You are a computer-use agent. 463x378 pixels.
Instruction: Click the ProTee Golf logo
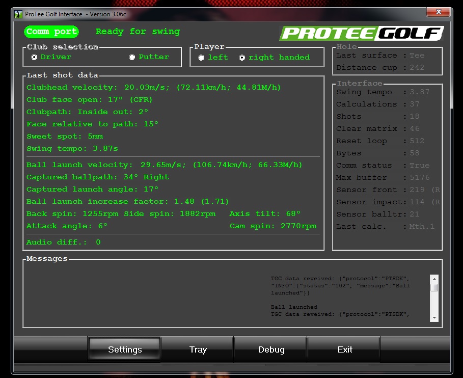tap(362, 33)
